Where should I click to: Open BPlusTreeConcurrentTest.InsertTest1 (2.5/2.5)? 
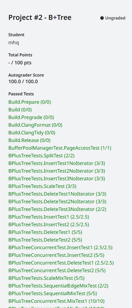60,248
